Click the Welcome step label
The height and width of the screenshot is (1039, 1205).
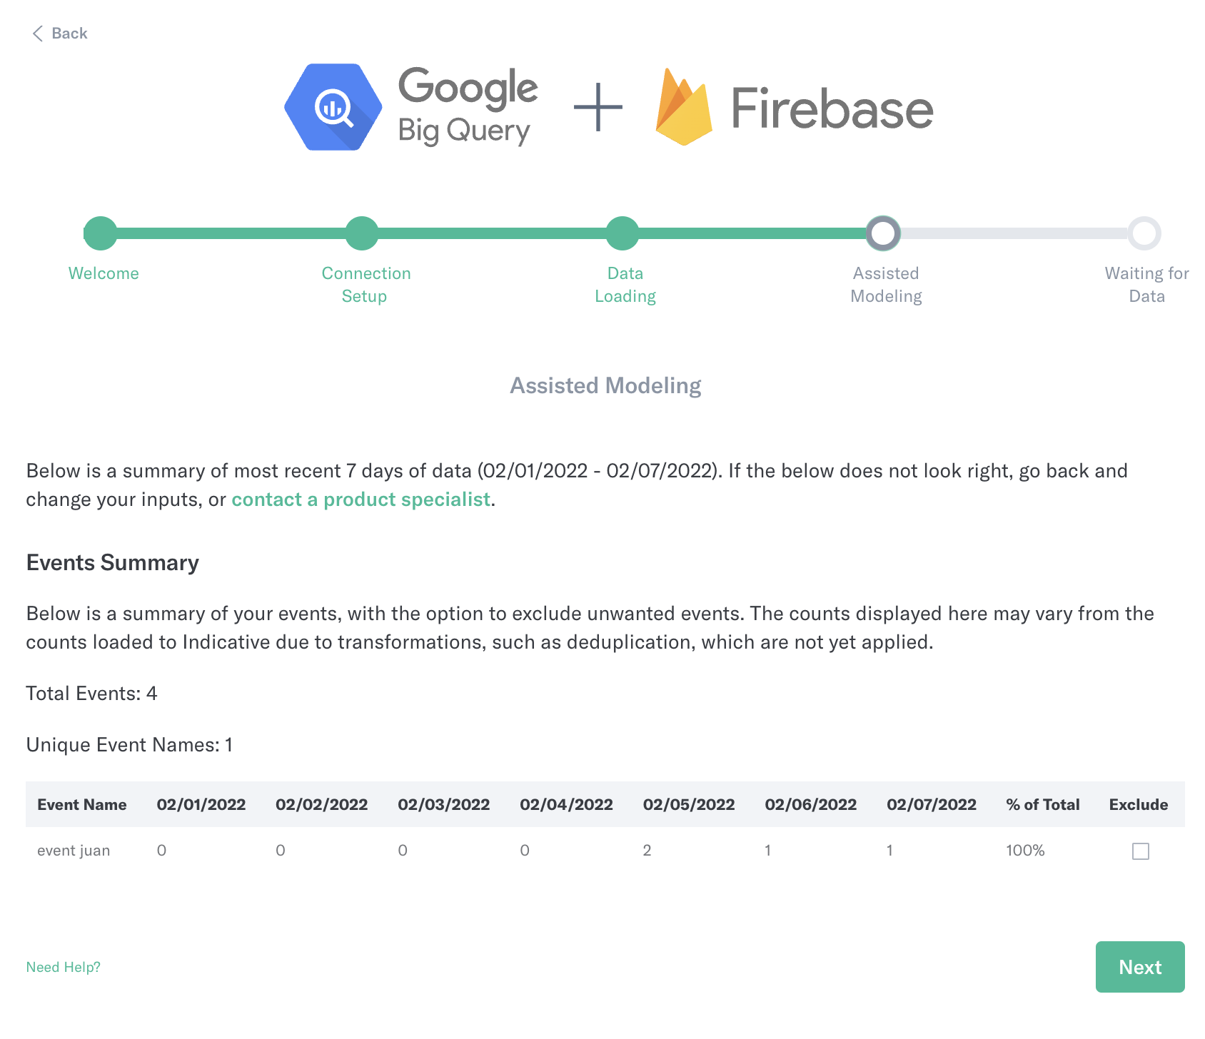(104, 273)
